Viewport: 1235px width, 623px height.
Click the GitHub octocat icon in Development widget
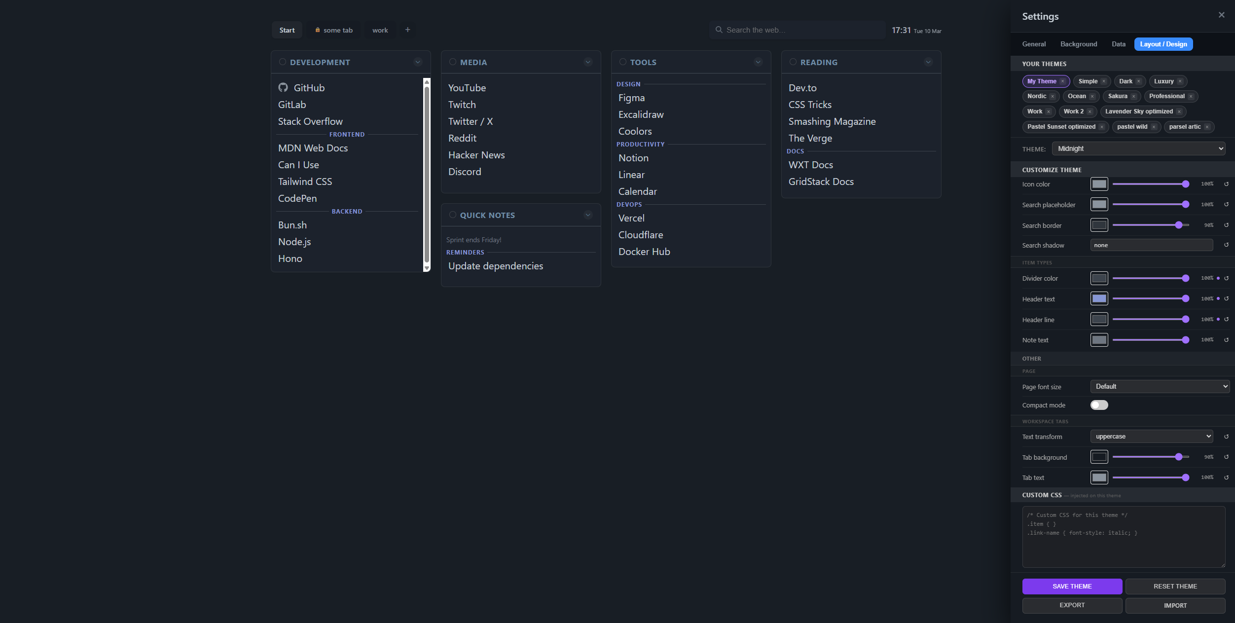(284, 87)
